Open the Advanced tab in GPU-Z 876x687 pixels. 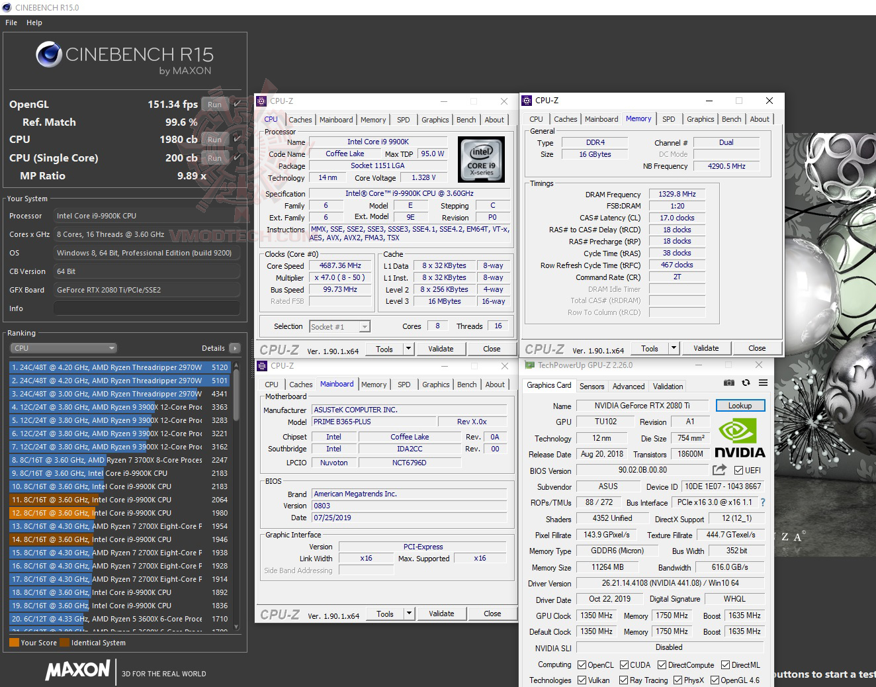[629, 387]
